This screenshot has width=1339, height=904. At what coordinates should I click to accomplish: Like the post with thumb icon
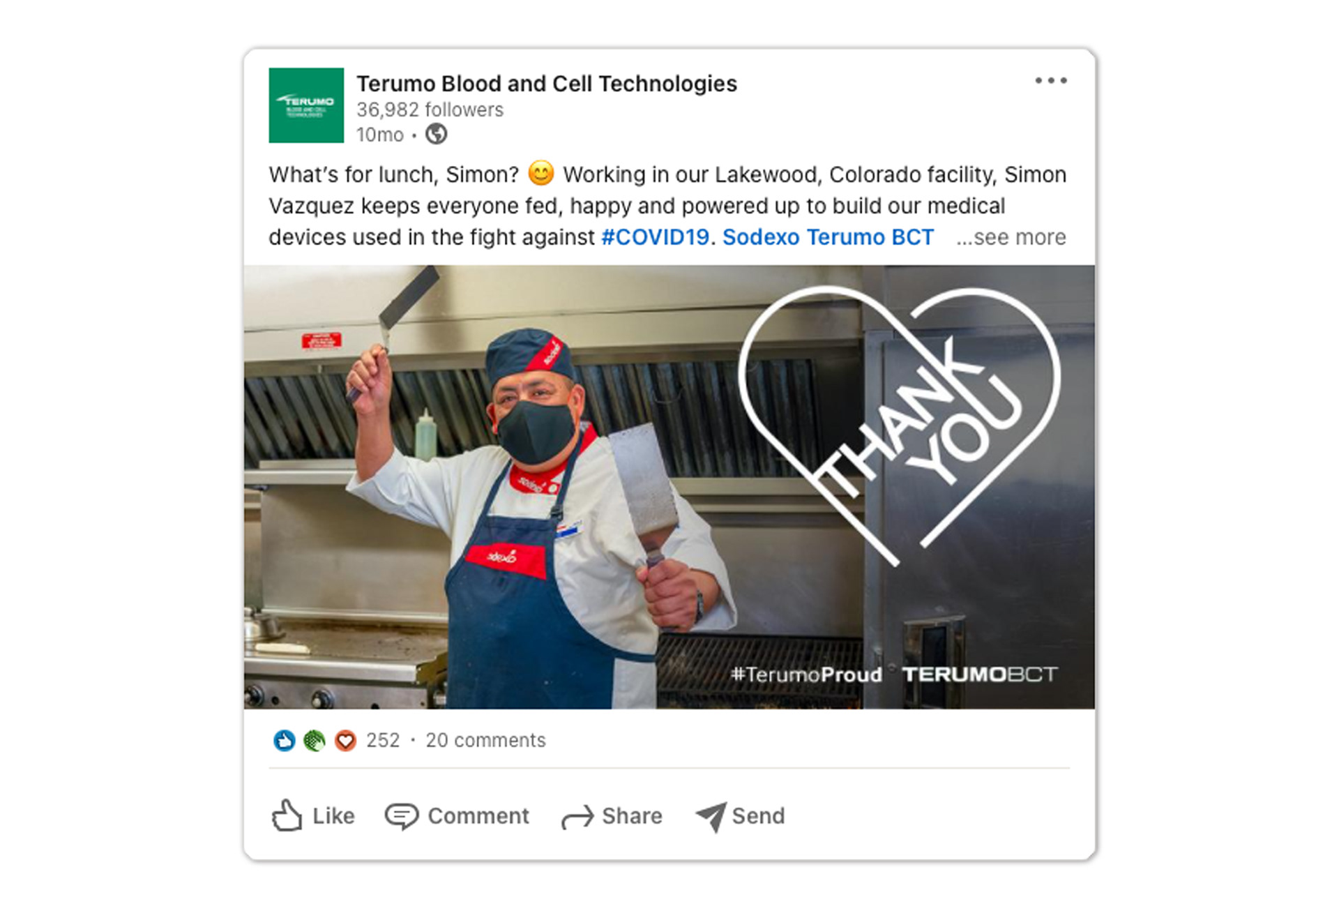tap(313, 815)
